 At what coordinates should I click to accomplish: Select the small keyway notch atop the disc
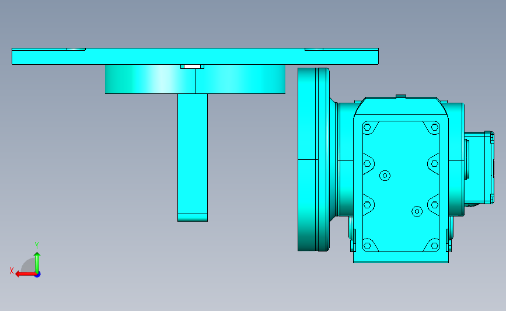(192, 67)
